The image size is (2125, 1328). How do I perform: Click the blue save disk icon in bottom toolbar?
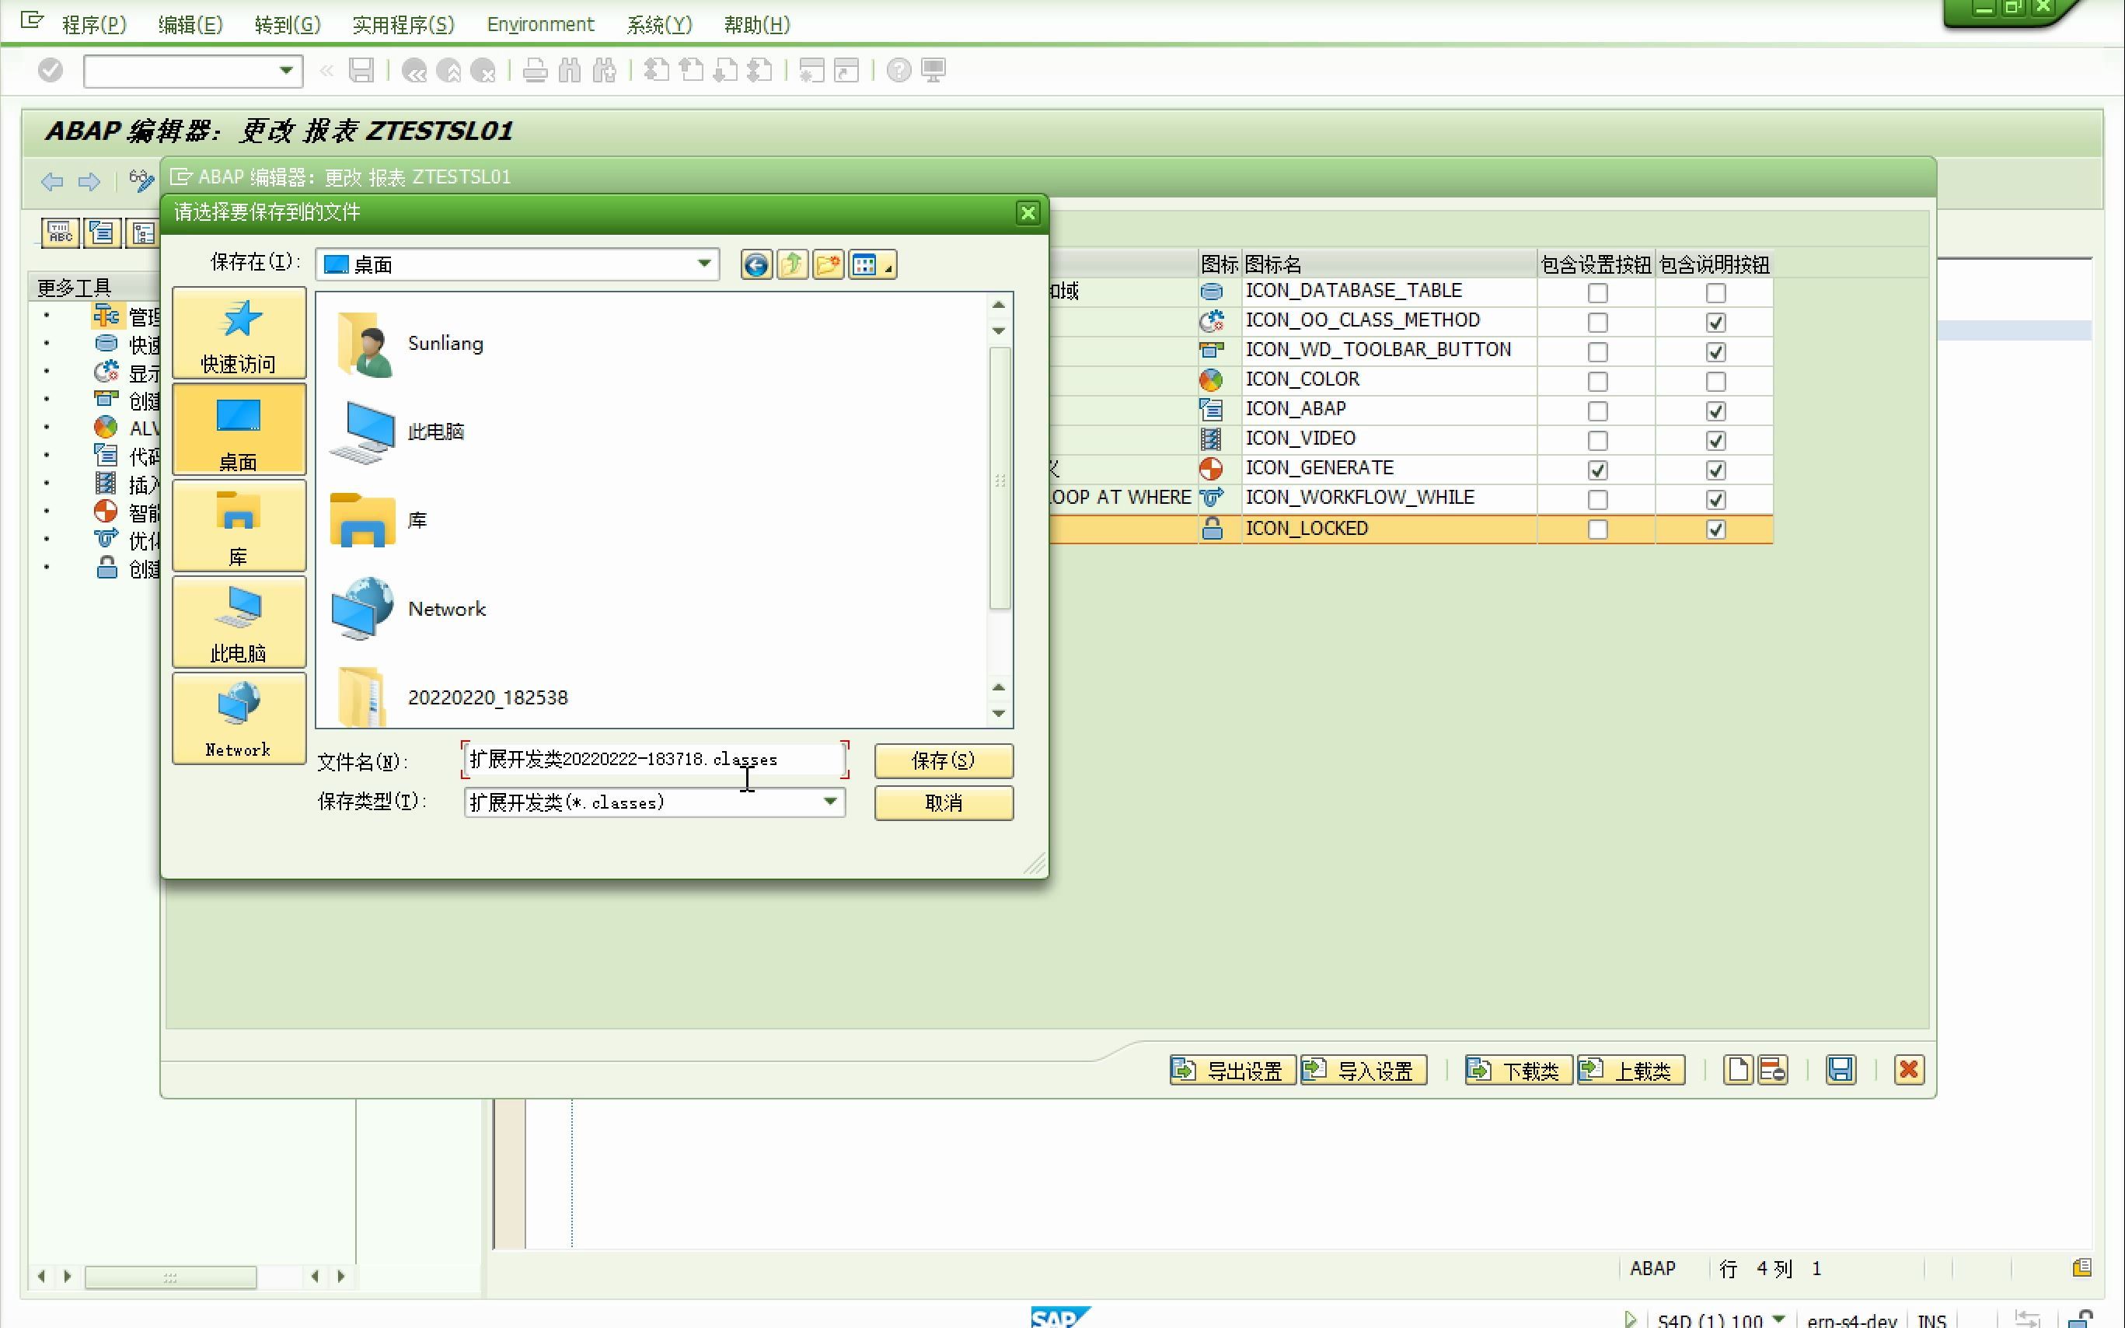coord(1841,1070)
